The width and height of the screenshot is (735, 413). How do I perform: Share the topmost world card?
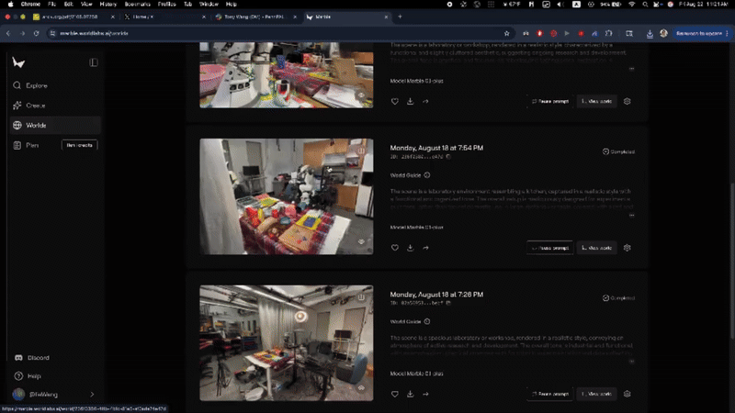tap(425, 101)
